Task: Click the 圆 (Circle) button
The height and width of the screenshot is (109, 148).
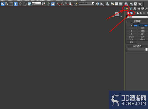Action: click(132, 31)
